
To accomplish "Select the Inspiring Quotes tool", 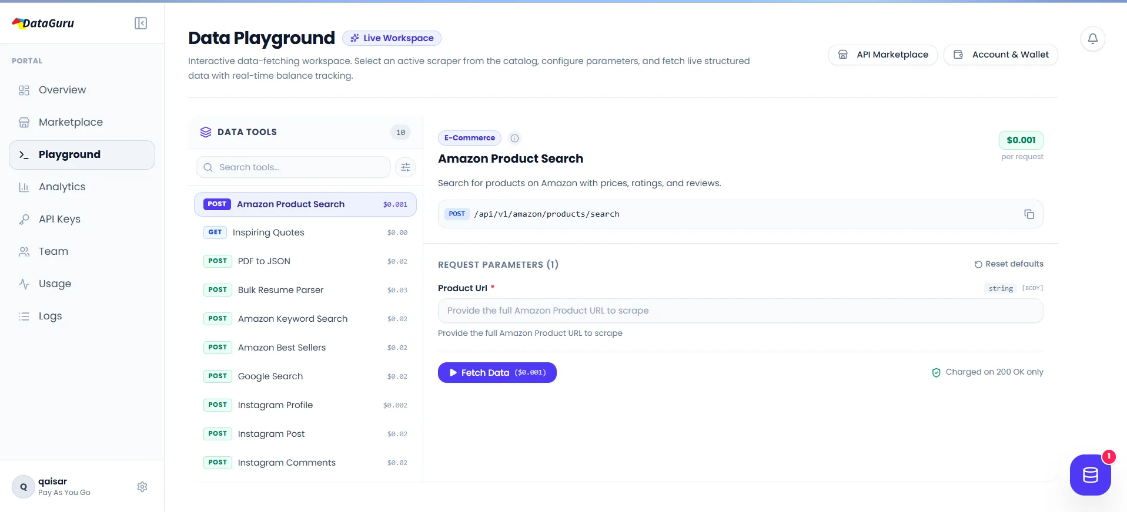I will 305,233.
